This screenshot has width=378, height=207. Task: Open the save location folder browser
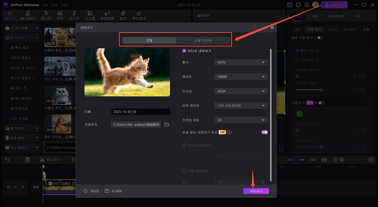coord(166,124)
